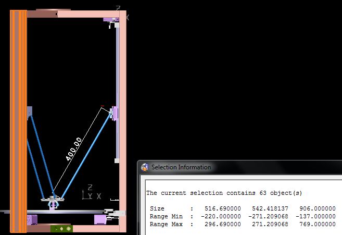Select the effector platform at the arms' base

pyautogui.click(x=52, y=199)
